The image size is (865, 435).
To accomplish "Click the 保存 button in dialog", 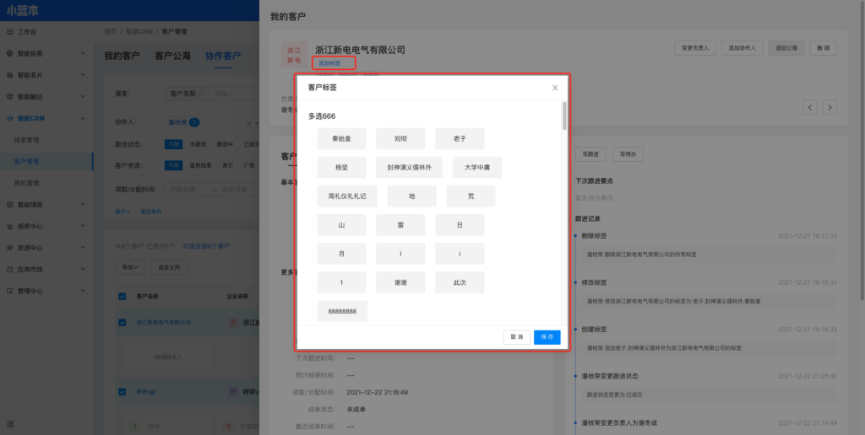I will tap(547, 336).
